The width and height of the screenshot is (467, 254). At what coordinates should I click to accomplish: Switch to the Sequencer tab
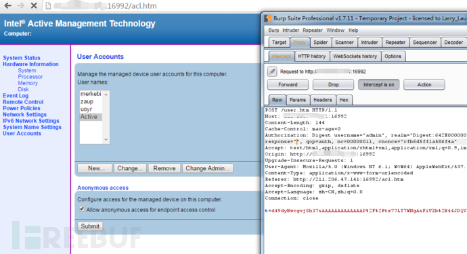pyautogui.click(x=425, y=43)
